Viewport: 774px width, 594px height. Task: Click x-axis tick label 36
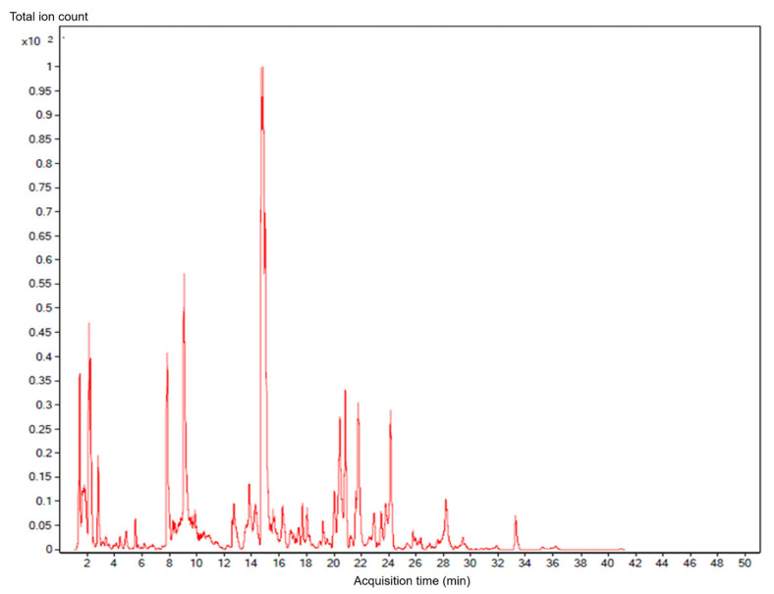(x=552, y=563)
